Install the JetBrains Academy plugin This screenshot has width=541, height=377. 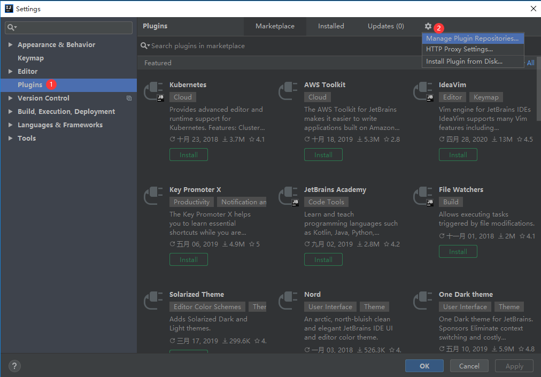point(323,259)
